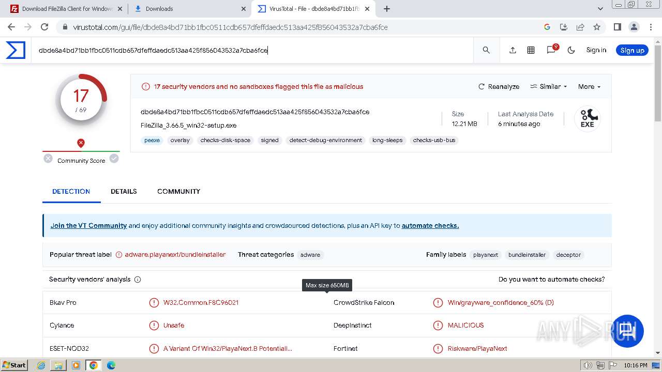
Task: Open the apps grid icon
Action: [x=531, y=50]
